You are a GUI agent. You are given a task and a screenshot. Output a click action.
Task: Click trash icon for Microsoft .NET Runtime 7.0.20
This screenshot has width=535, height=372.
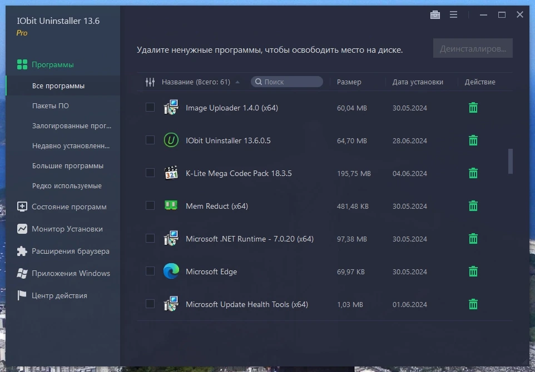click(x=473, y=238)
